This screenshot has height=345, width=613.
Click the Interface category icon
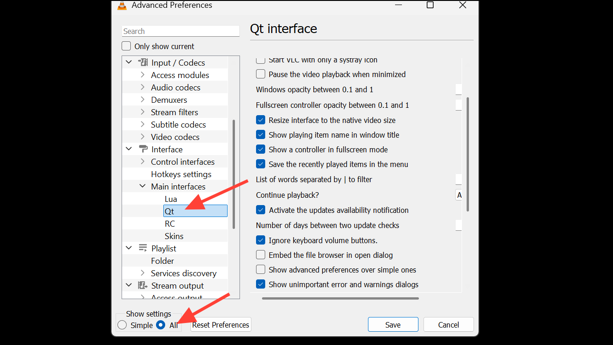click(143, 149)
